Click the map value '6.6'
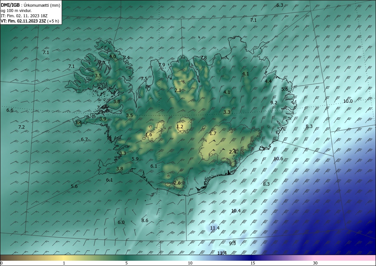 coord(10,110)
